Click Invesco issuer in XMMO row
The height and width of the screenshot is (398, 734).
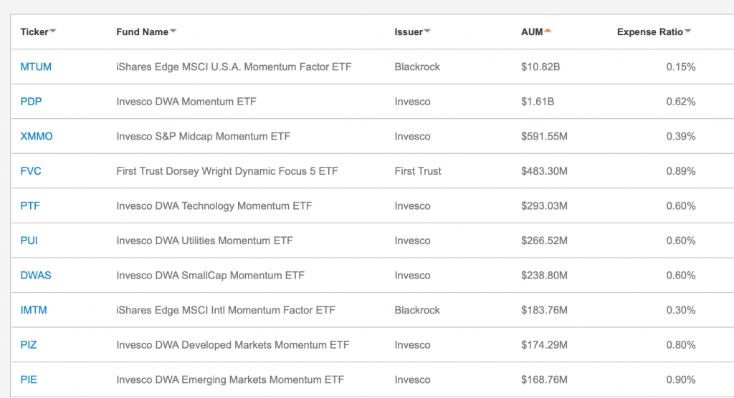point(412,136)
